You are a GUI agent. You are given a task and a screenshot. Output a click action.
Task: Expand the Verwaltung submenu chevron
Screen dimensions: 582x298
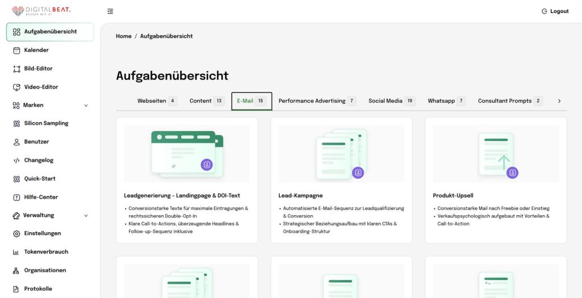[x=86, y=215]
